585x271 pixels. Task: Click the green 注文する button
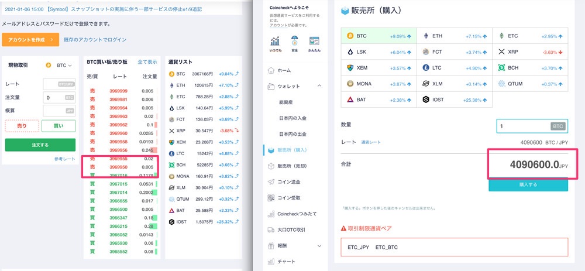[40, 145]
